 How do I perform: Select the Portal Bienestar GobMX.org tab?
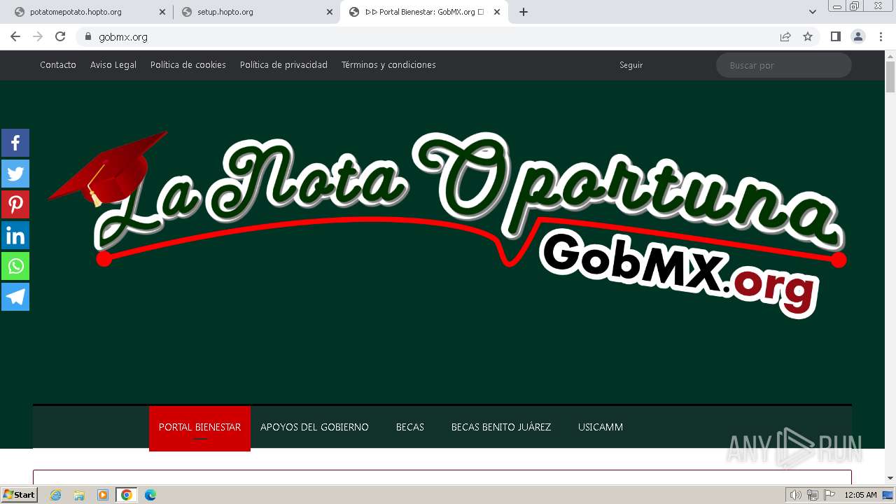point(424,12)
